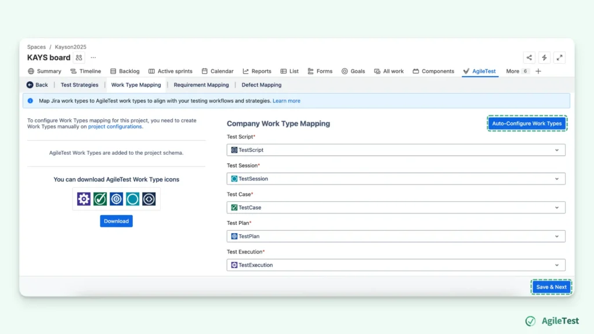Click the TestCase icon inside the dropdown
The image size is (594, 334).
[x=234, y=208]
